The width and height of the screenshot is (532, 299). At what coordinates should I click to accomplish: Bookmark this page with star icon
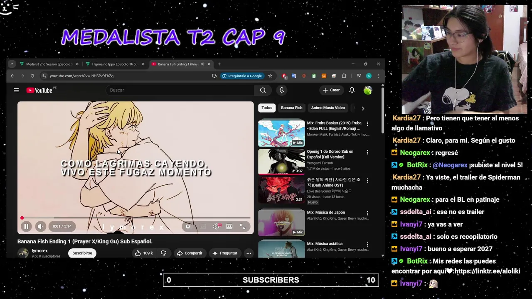(x=270, y=76)
